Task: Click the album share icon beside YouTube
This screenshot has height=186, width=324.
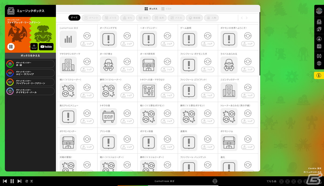Action: click(x=34, y=47)
